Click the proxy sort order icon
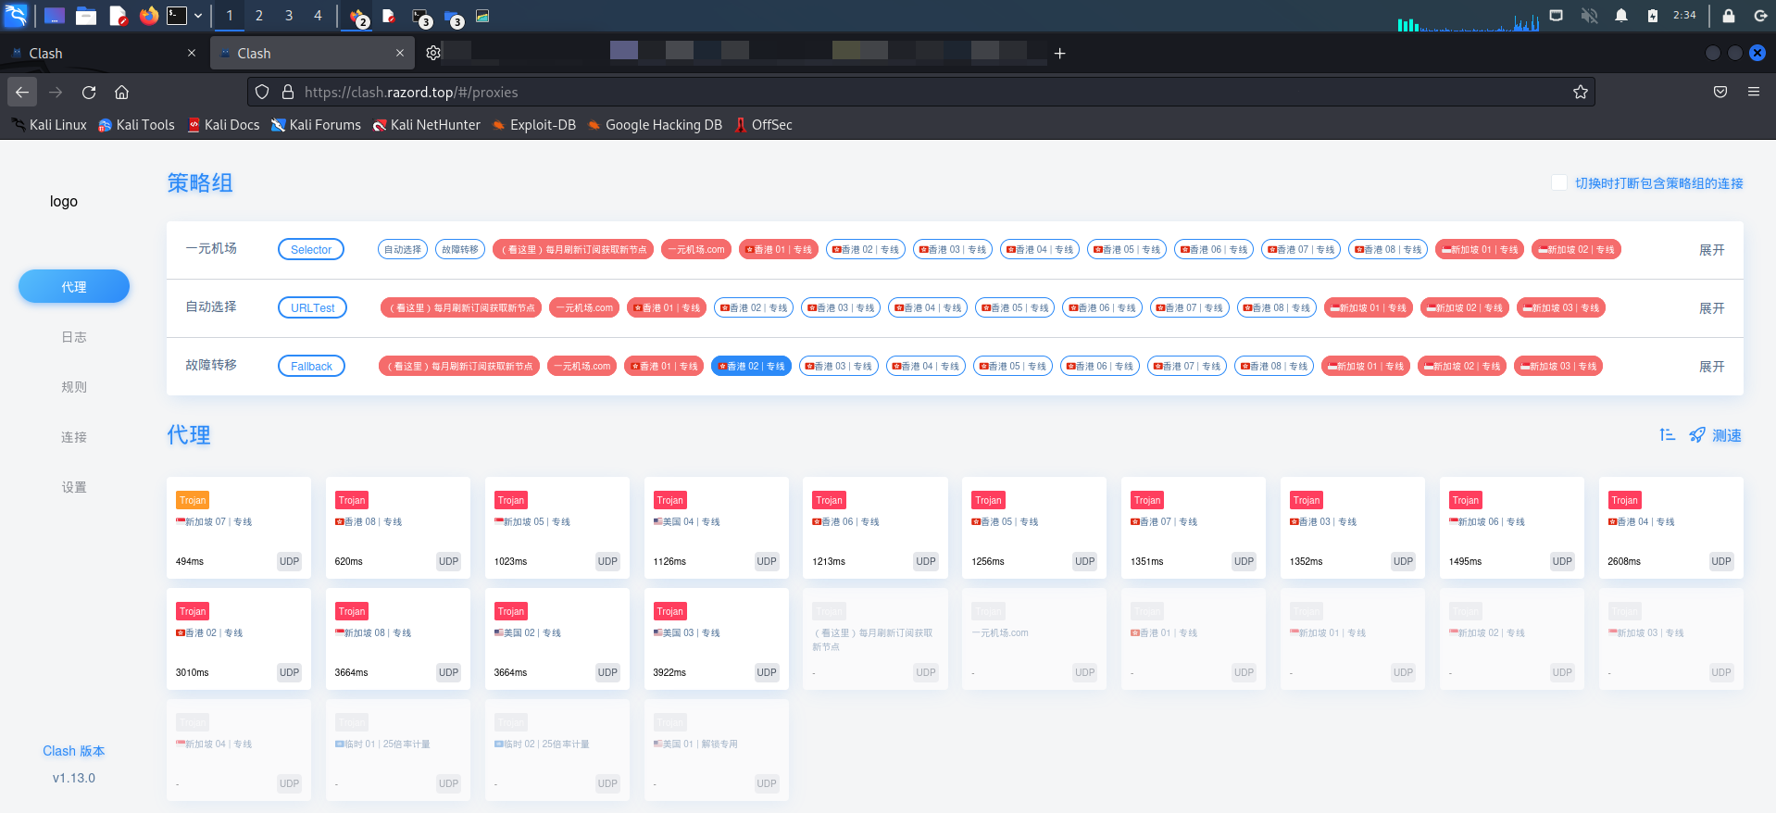Screen dimensions: 1776x813 click(1667, 435)
